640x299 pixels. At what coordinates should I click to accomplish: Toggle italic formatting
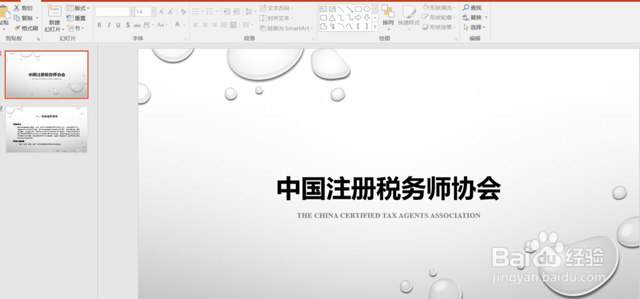click(x=109, y=25)
